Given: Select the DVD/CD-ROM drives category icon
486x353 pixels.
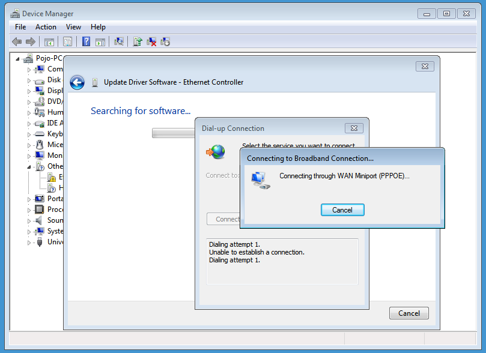Looking at the screenshot, I should point(40,101).
